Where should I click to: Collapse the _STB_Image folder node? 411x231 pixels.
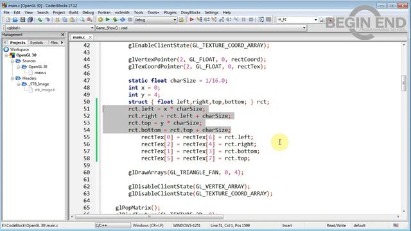pyautogui.click(x=19, y=84)
